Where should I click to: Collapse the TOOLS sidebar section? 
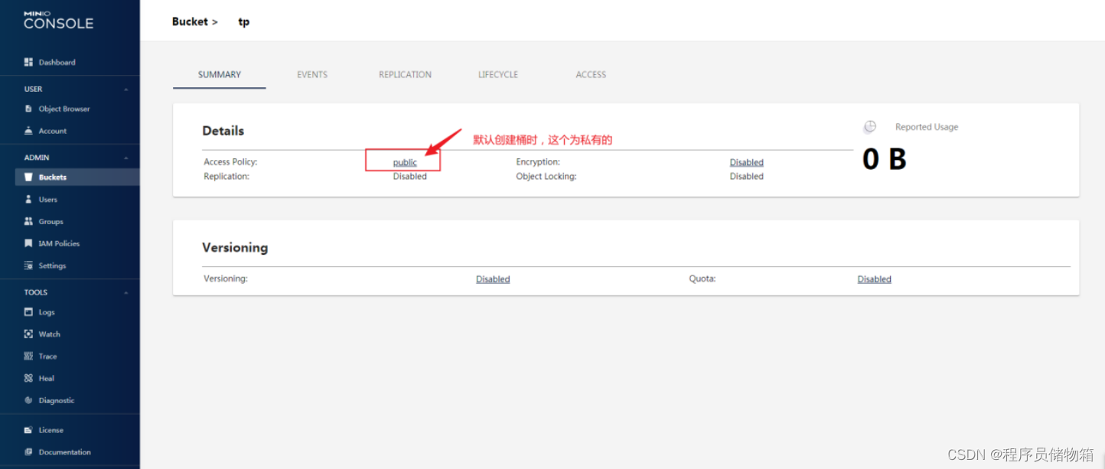point(125,291)
